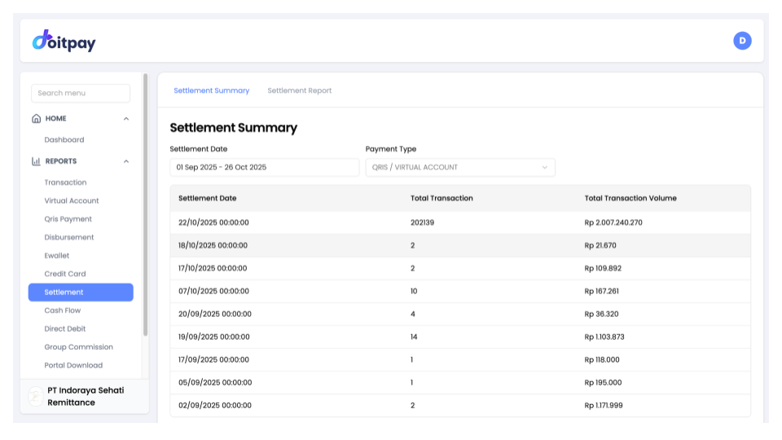Open Portal Download page

tap(73, 365)
